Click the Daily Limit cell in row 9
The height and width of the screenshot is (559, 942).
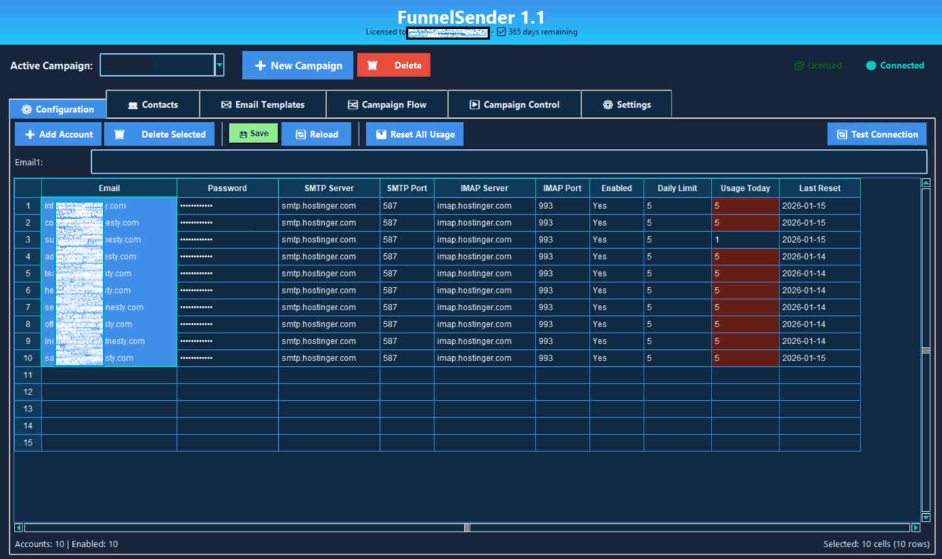pos(678,341)
